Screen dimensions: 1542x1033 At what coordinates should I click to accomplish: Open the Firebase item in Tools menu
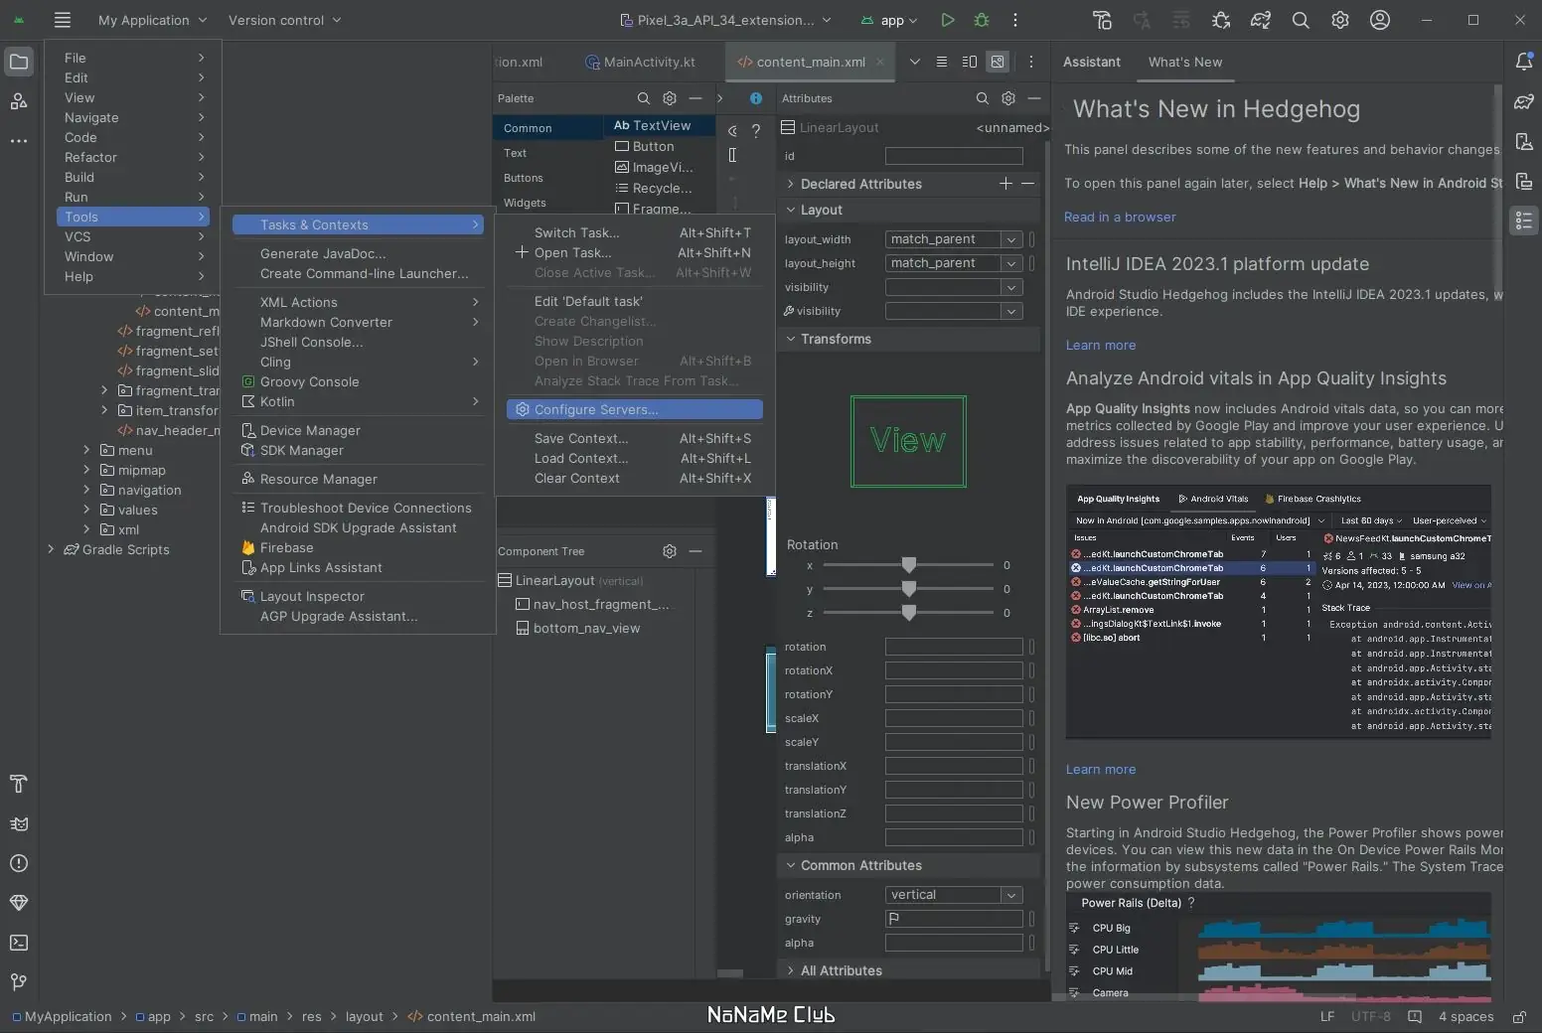point(359,547)
